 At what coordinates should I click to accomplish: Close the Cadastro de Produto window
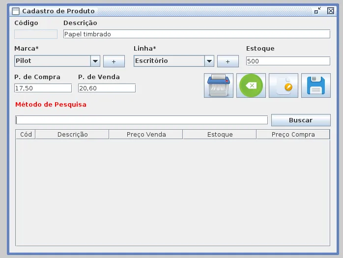click(331, 11)
